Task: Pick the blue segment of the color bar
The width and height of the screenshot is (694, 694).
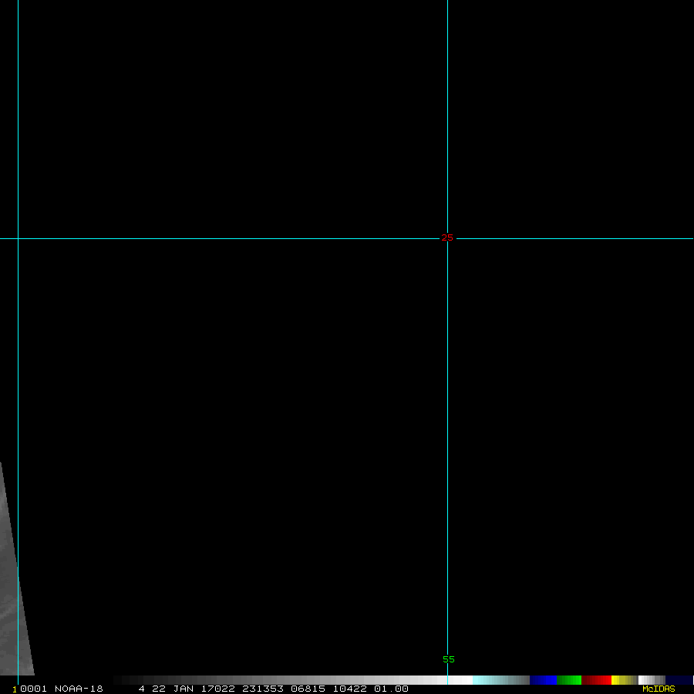Action: tap(543, 680)
